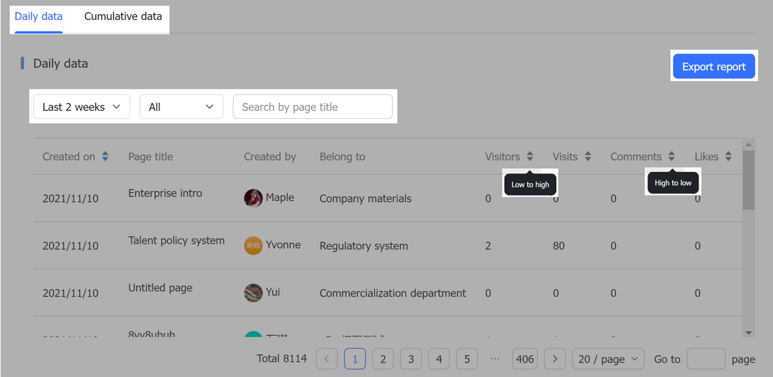
Task: Open the Last 2 weeks date dropdown
Action: [82, 107]
